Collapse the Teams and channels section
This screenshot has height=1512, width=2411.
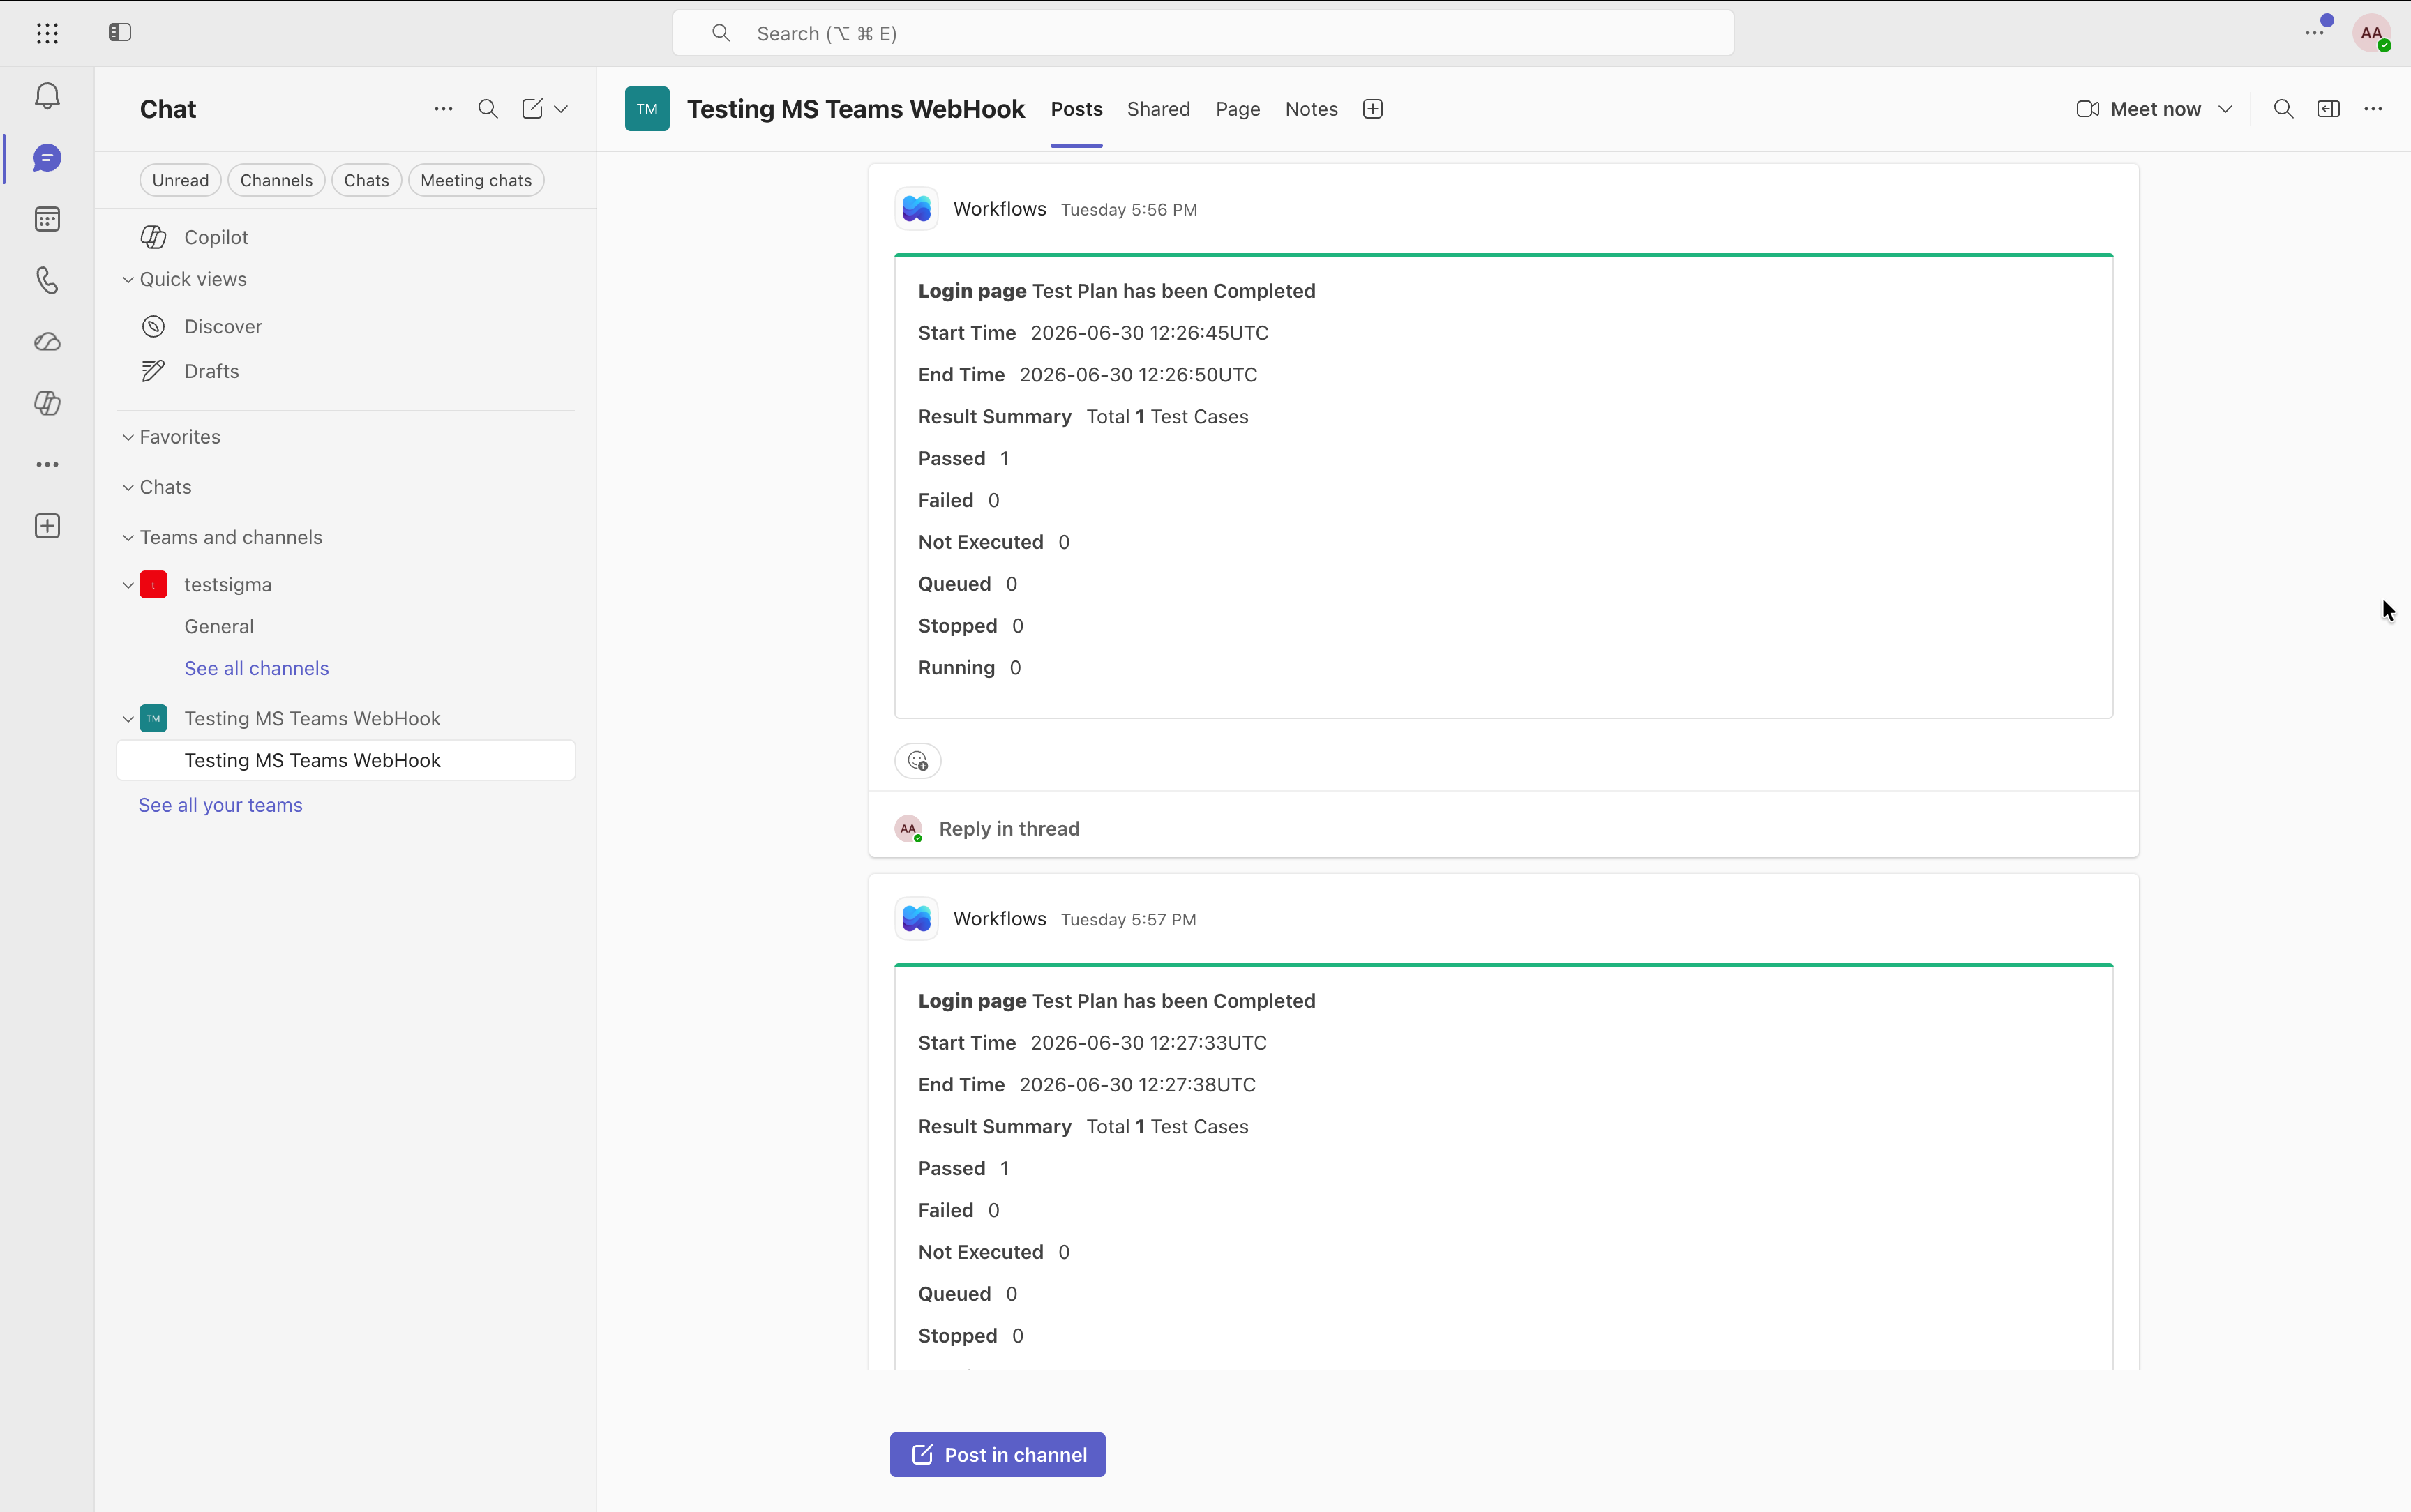(x=128, y=537)
